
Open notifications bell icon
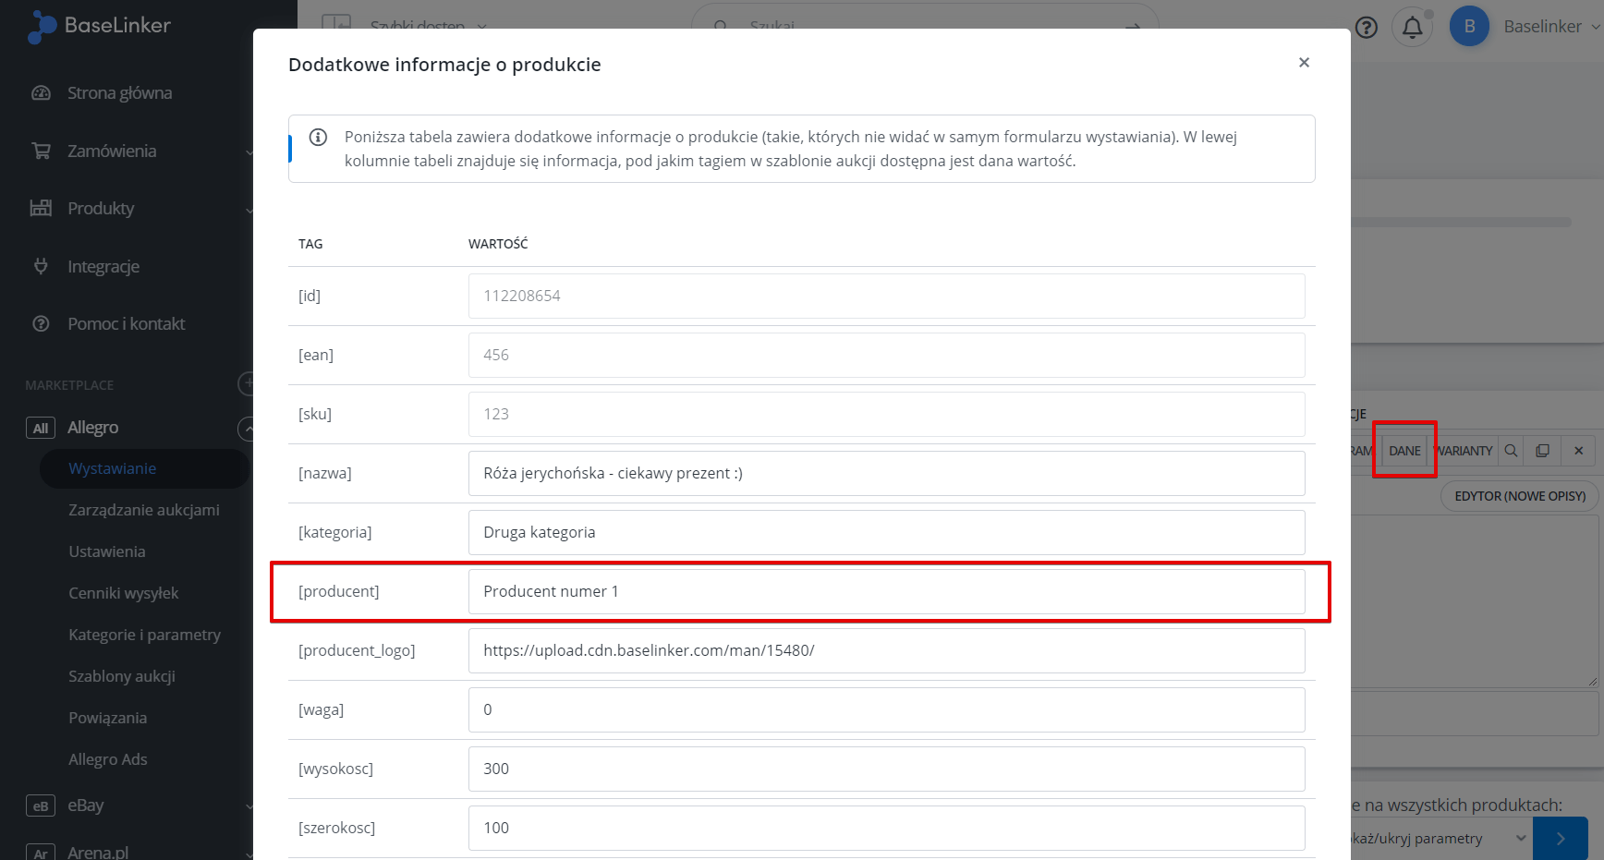(1413, 28)
